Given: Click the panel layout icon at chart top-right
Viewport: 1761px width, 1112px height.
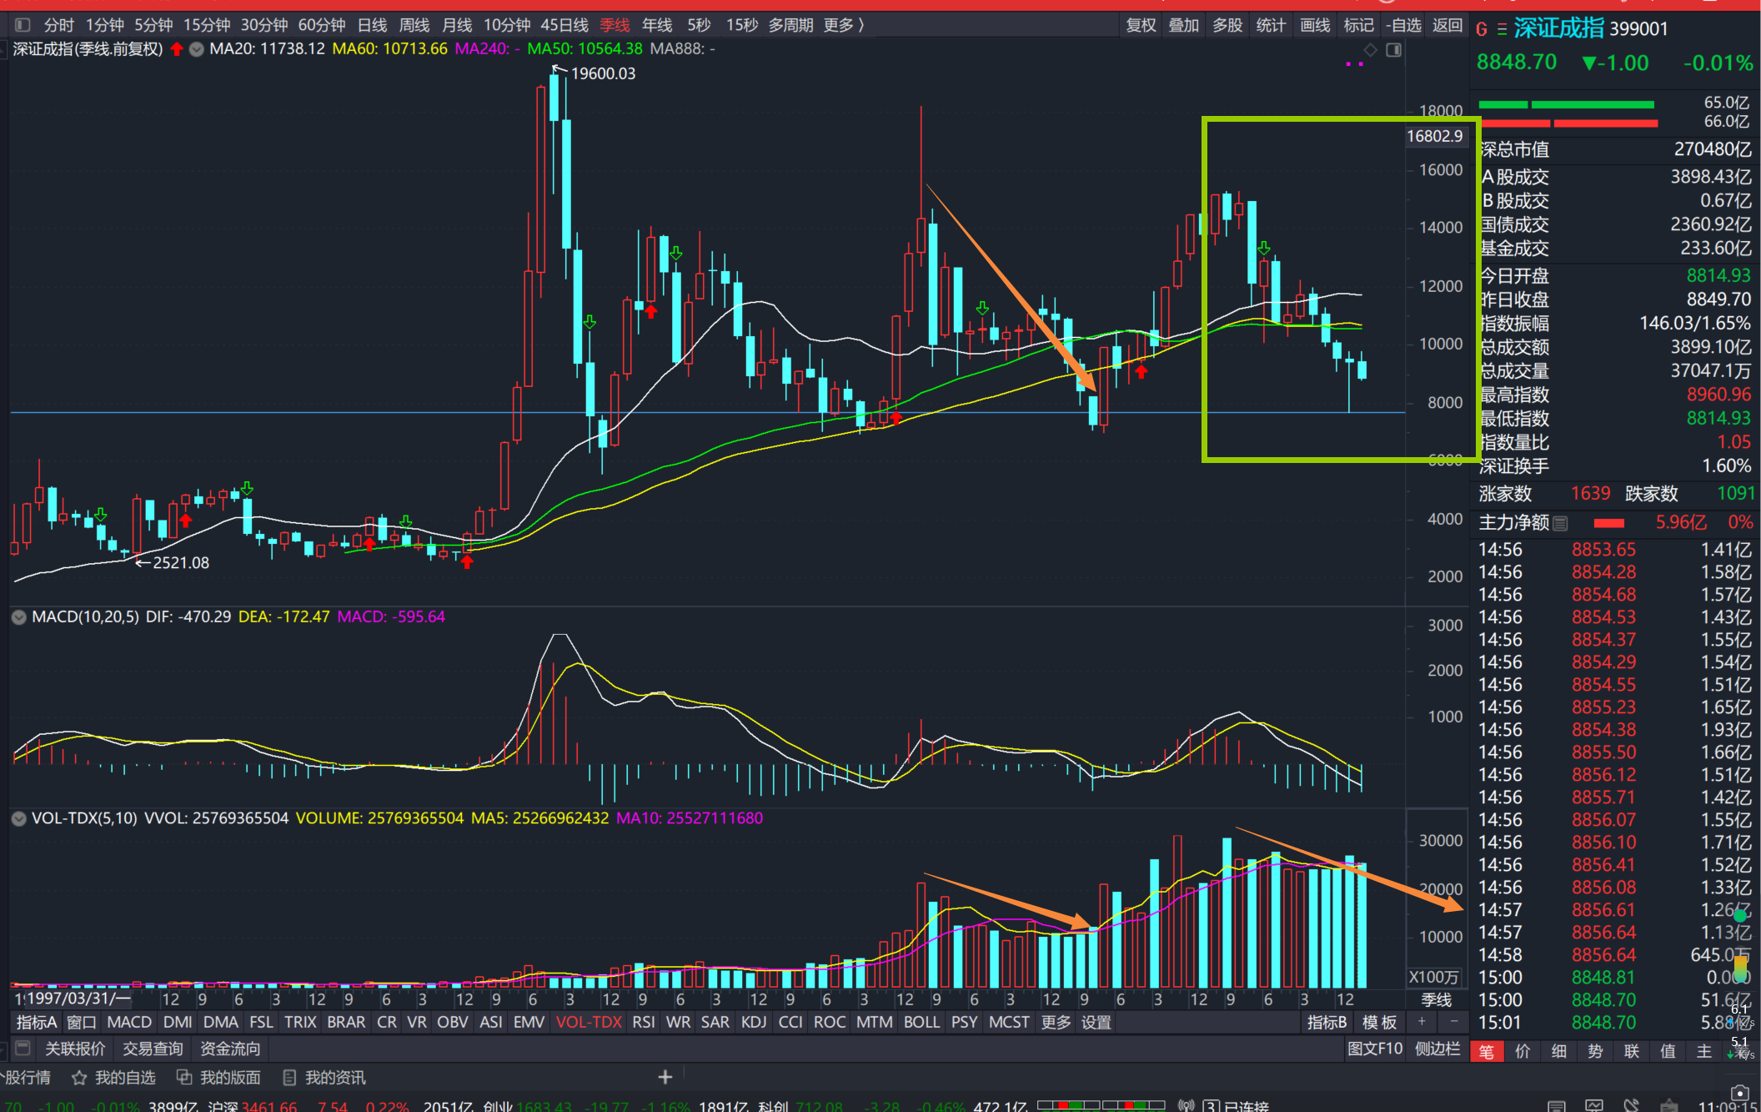Looking at the screenshot, I should 1393,50.
